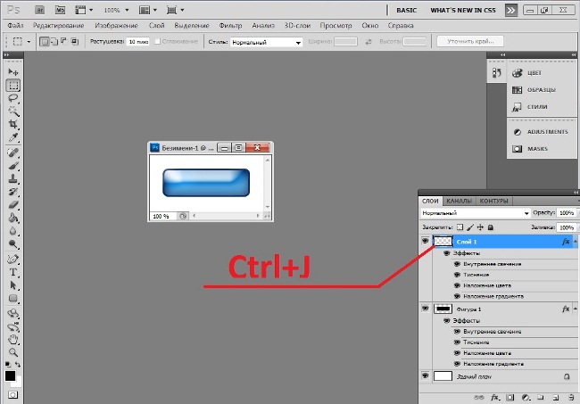
Task: Toggle Наложение градиента effect under Фигура 1
Action: tap(457, 364)
